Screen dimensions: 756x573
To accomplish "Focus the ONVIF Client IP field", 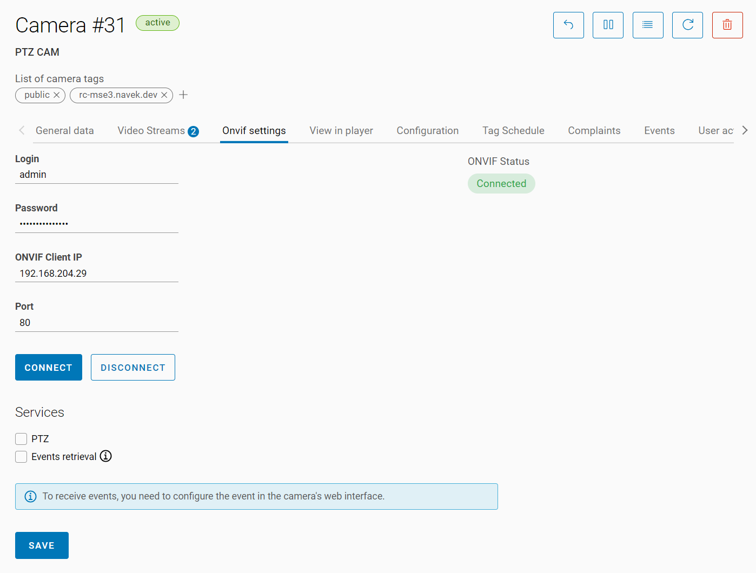I will pos(96,274).
